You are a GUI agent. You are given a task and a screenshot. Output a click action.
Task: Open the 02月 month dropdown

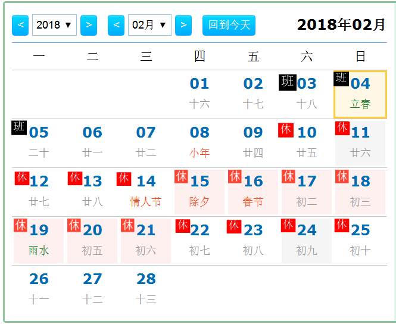tap(149, 25)
